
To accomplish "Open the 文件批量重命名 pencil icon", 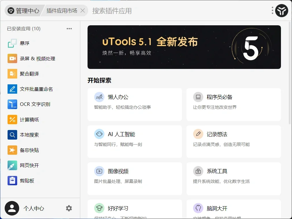I will 12,89.
